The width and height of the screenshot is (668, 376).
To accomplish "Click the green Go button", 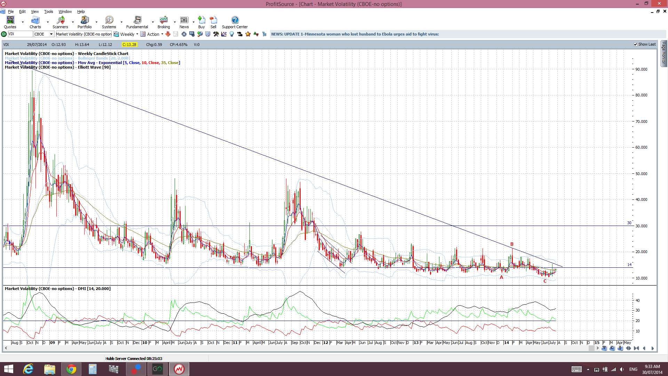I will (4, 34).
